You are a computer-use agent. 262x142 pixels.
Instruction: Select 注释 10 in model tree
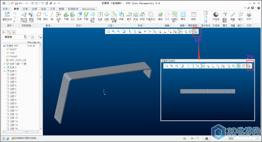click(x=13, y=107)
